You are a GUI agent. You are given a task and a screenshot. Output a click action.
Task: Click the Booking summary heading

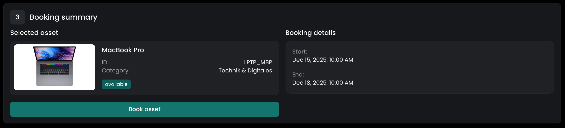(x=63, y=17)
